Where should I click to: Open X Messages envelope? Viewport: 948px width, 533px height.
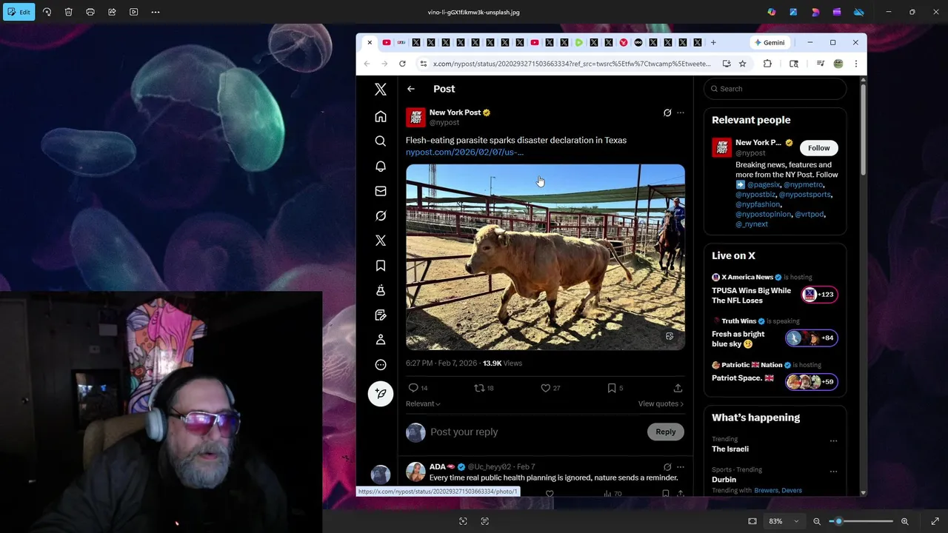(x=381, y=191)
